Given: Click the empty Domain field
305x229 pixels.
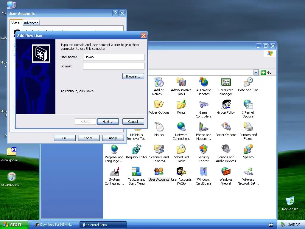Looking at the screenshot, I should point(113,66).
